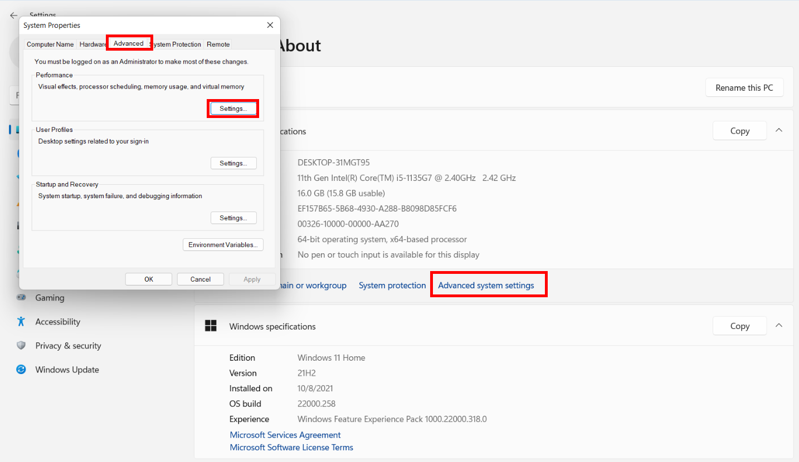Click the System Properties title bar text

click(52, 26)
